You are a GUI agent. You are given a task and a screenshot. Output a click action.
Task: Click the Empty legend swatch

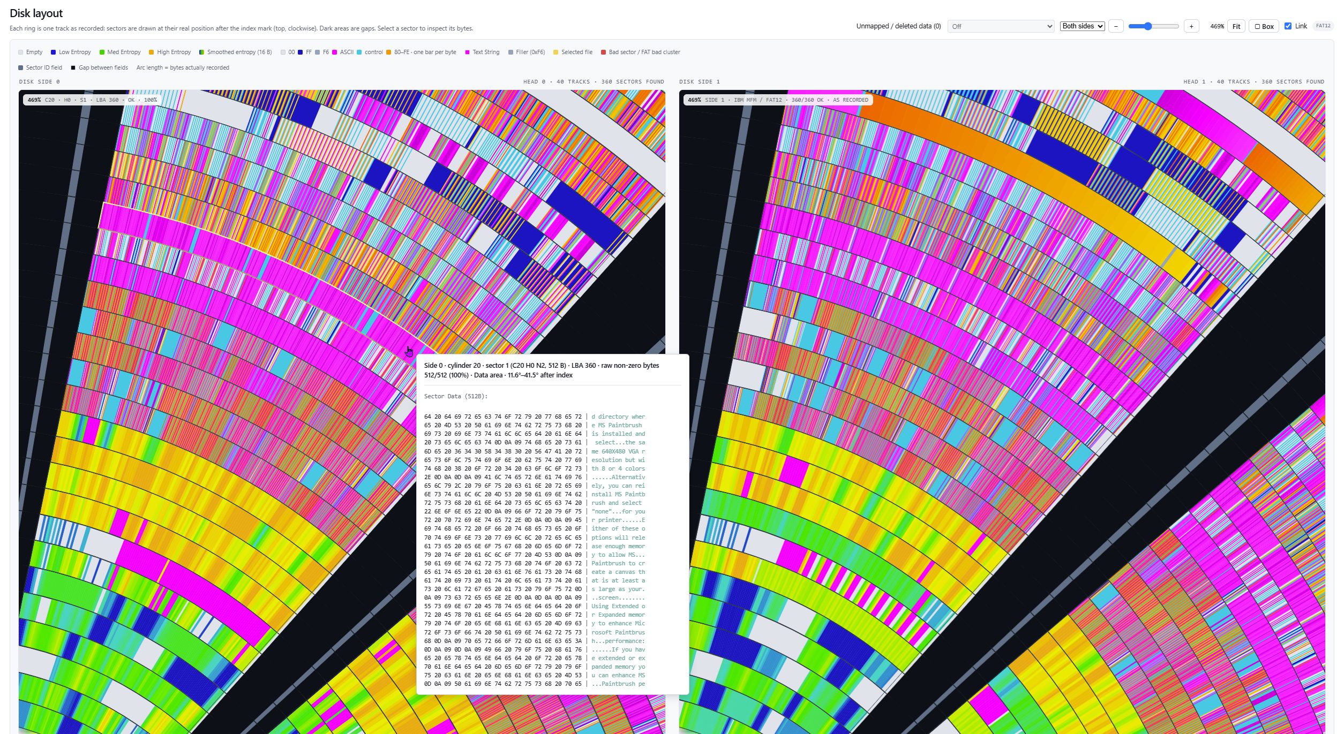[20, 52]
